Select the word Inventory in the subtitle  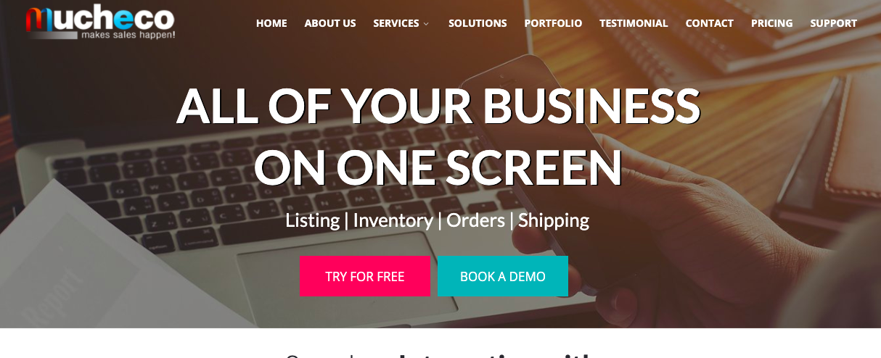tap(393, 220)
